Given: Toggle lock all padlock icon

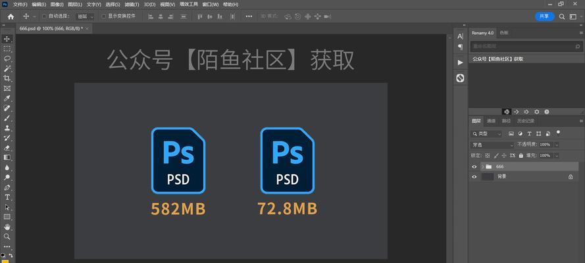Looking at the screenshot, I should pos(521,155).
